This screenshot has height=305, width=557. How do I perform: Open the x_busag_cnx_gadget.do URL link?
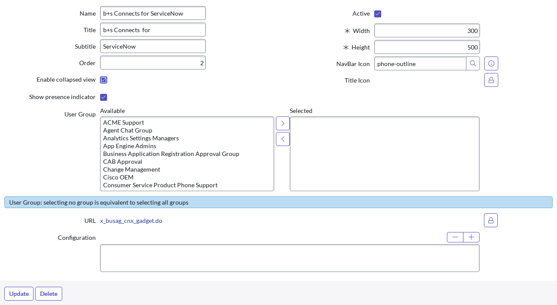click(x=131, y=221)
